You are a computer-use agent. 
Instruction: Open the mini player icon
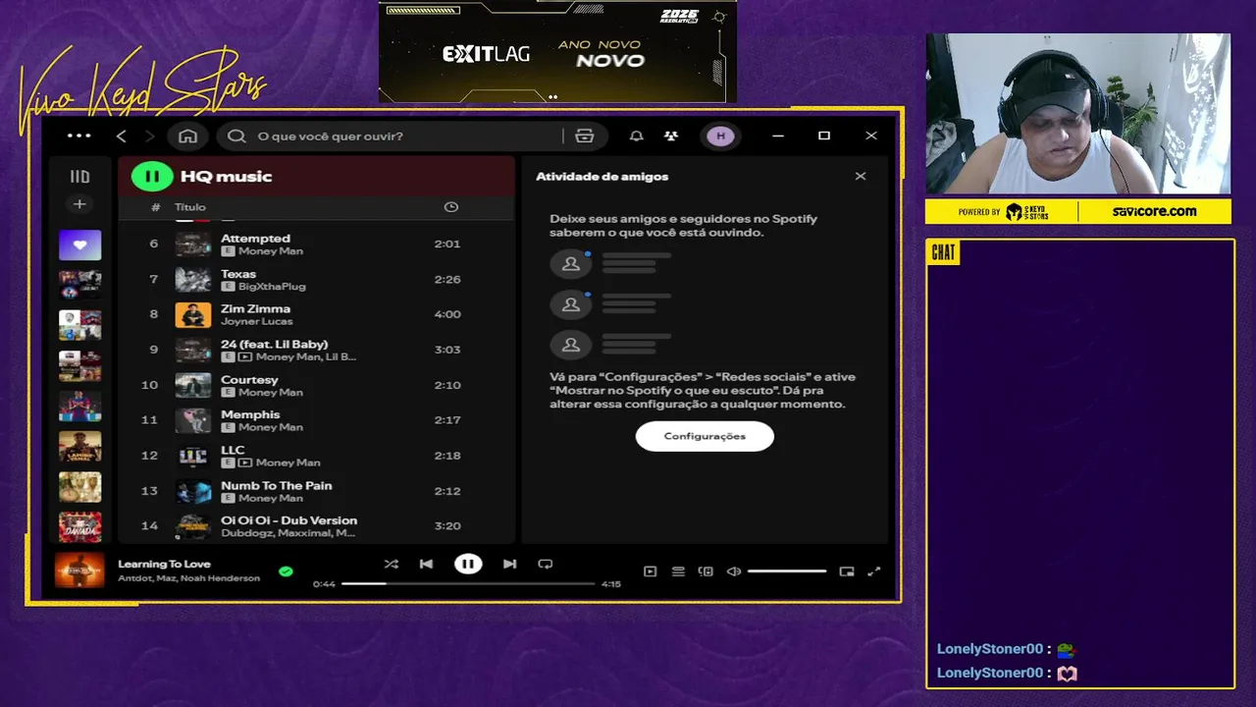pyautogui.click(x=847, y=571)
